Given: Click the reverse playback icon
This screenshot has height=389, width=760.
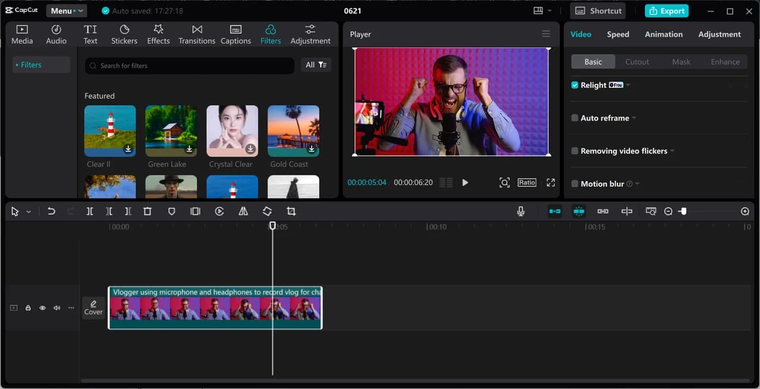Looking at the screenshot, I should click(220, 211).
